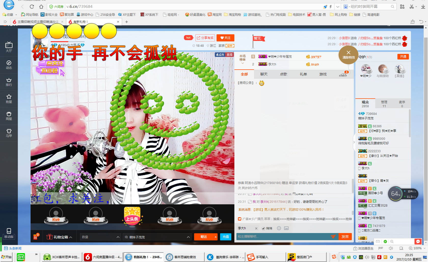The width and height of the screenshot is (428, 262).
Task: Open the browser extensions grid icon
Action: coord(402,7)
